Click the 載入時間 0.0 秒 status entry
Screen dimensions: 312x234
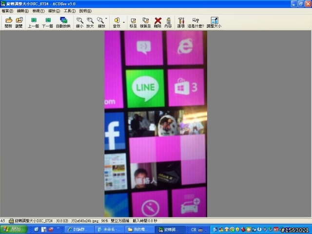145,221
